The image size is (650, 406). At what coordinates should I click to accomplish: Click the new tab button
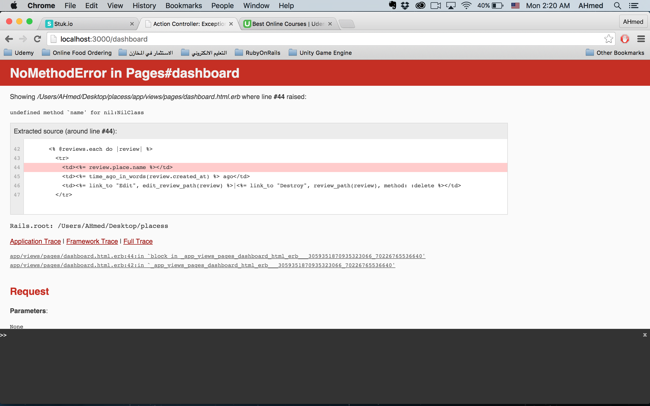pyautogui.click(x=347, y=24)
